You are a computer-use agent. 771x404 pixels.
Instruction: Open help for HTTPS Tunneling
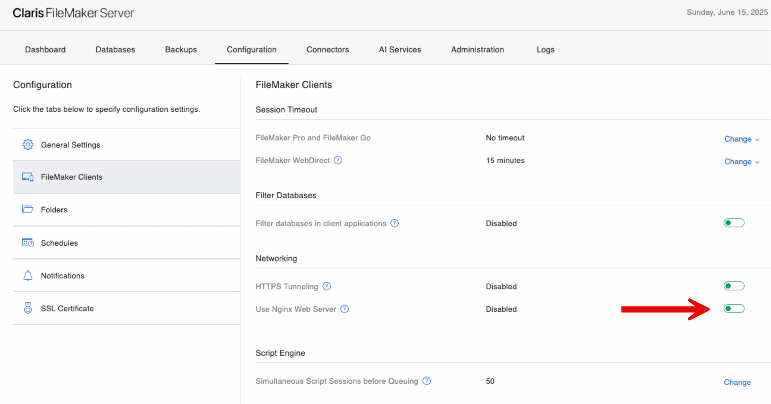click(x=327, y=286)
